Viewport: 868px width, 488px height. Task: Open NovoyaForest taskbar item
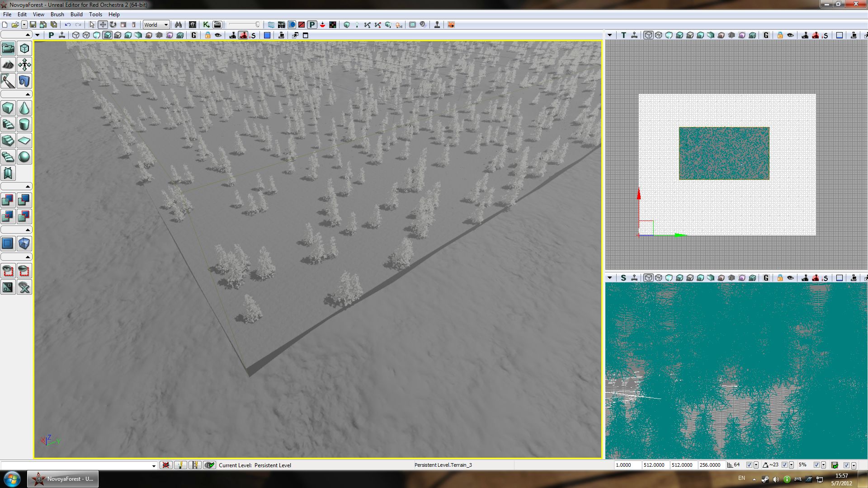coord(63,479)
